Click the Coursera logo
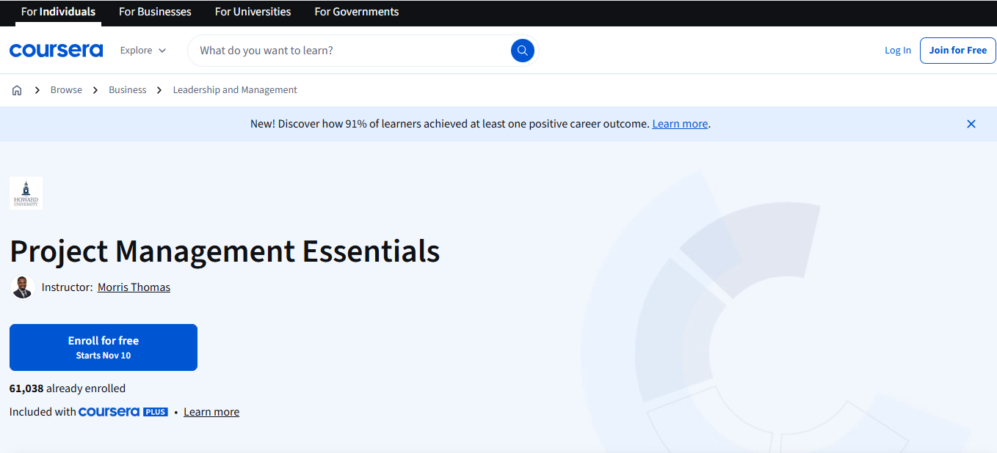The height and width of the screenshot is (453, 997). [56, 50]
